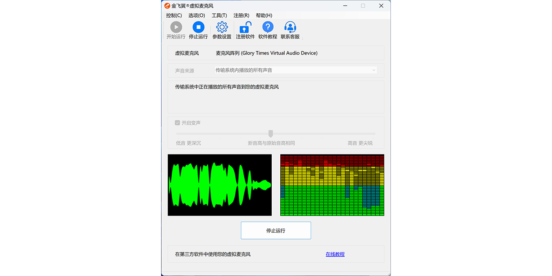552x276 pixels.
Task: Click the 联系客服 headset icon
Action: [290, 27]
